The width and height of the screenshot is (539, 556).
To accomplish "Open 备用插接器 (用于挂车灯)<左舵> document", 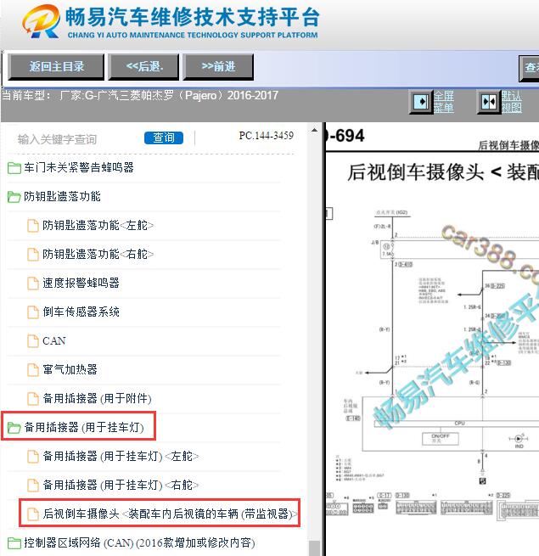I will 121,456.
